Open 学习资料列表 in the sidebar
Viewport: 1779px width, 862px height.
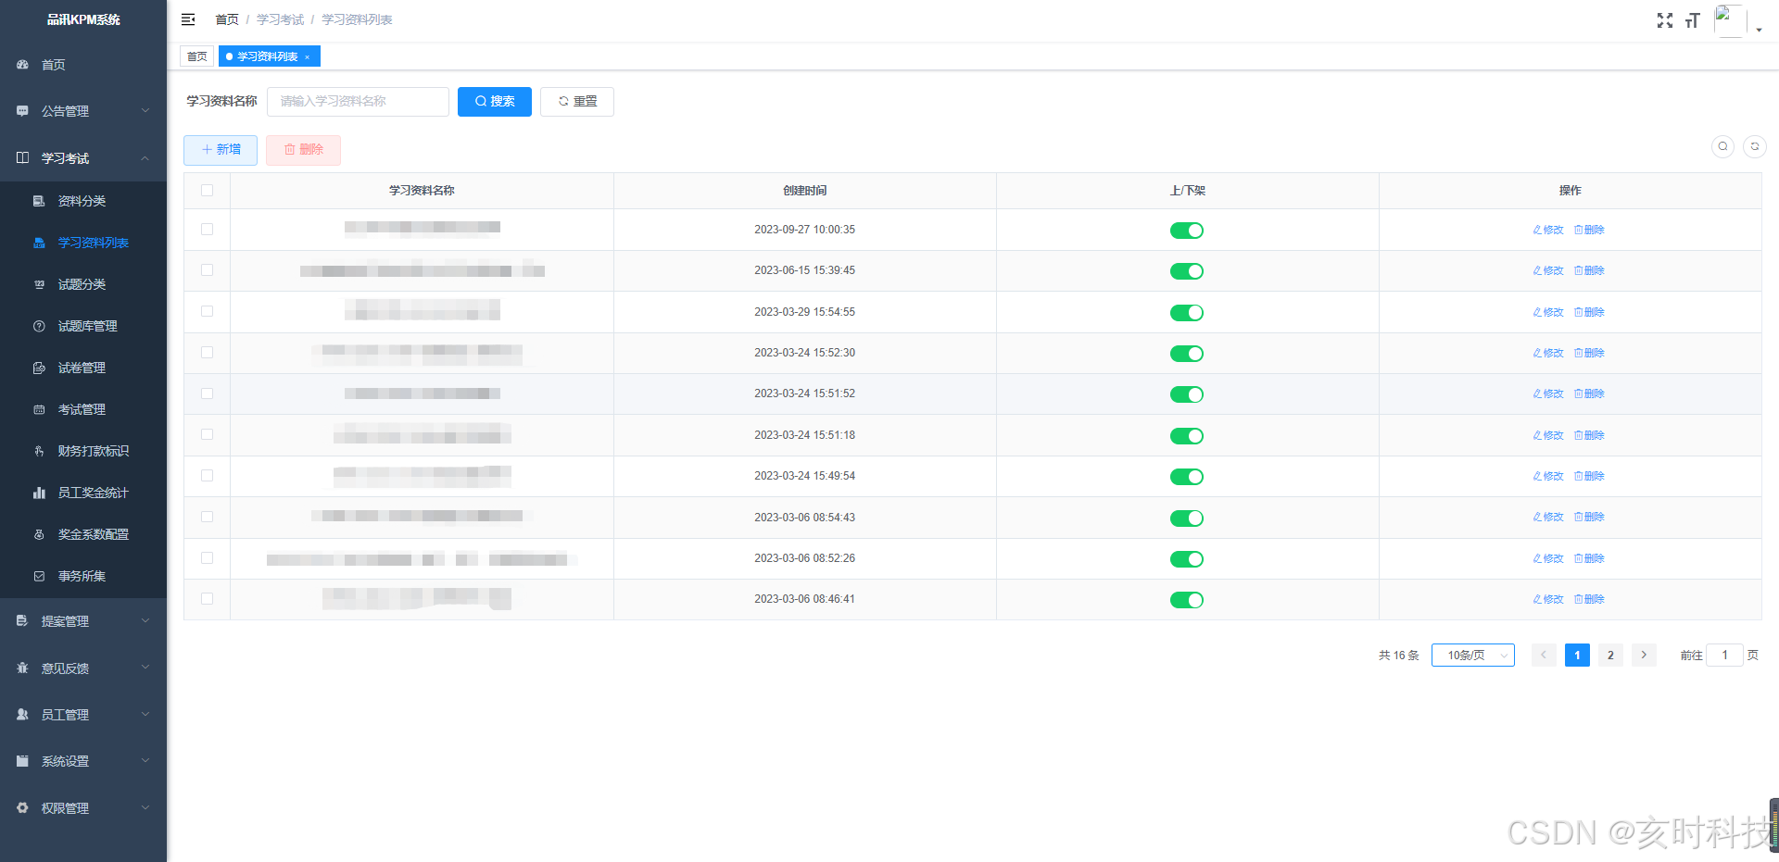point(83,243)
